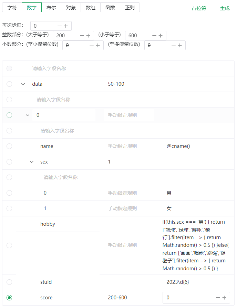The height and width of the screenshot is (308, 237).
Task: Select the stuId row radio button
Action: click(9, 282)
